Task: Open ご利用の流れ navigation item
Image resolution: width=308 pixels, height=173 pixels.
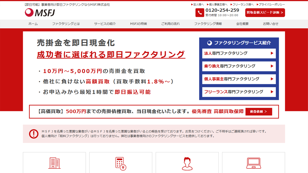Action: [171, 24]
